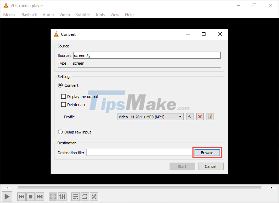Minimize the Convert dialog
This screenshot has width=279, height=203.
tap(188, 34)
